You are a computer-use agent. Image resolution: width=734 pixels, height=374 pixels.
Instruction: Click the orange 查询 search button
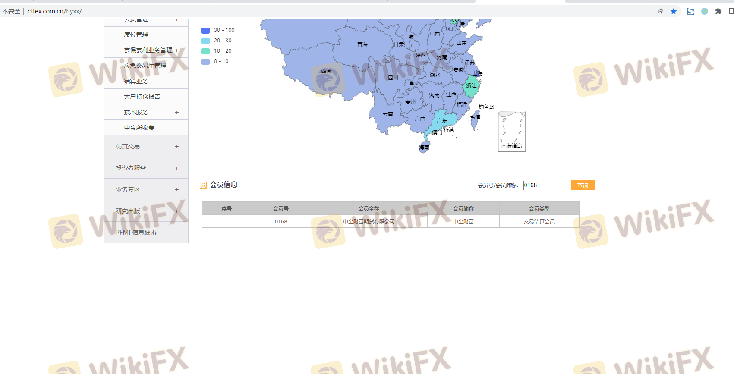point(583,185)
